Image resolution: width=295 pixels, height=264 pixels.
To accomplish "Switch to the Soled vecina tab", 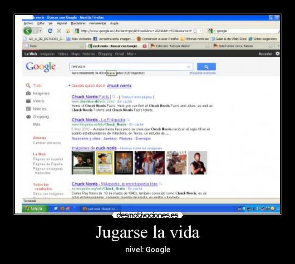I will tap(243, 46).
